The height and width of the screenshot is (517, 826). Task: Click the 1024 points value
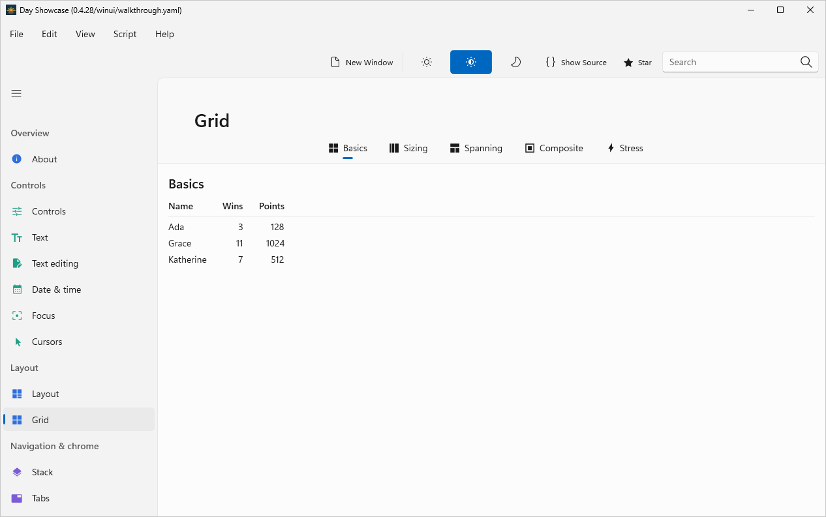coord(275,243)
